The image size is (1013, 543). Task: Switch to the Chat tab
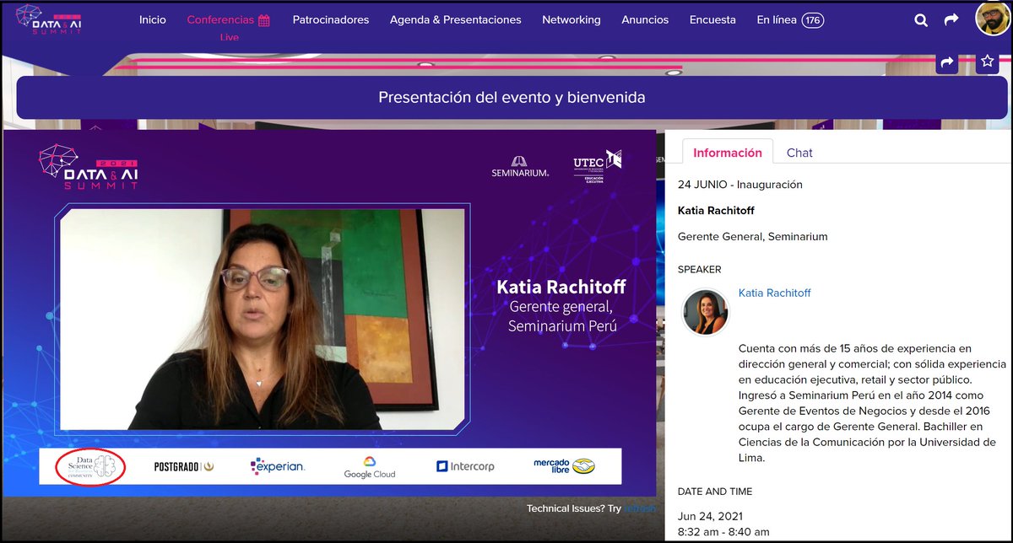click(799, 153)
